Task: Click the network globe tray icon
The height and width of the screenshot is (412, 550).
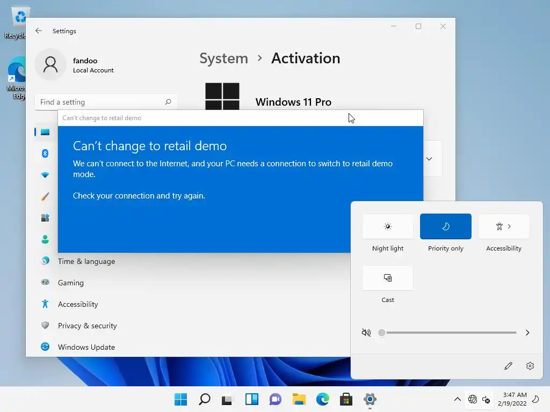Action: click(473, 399)
